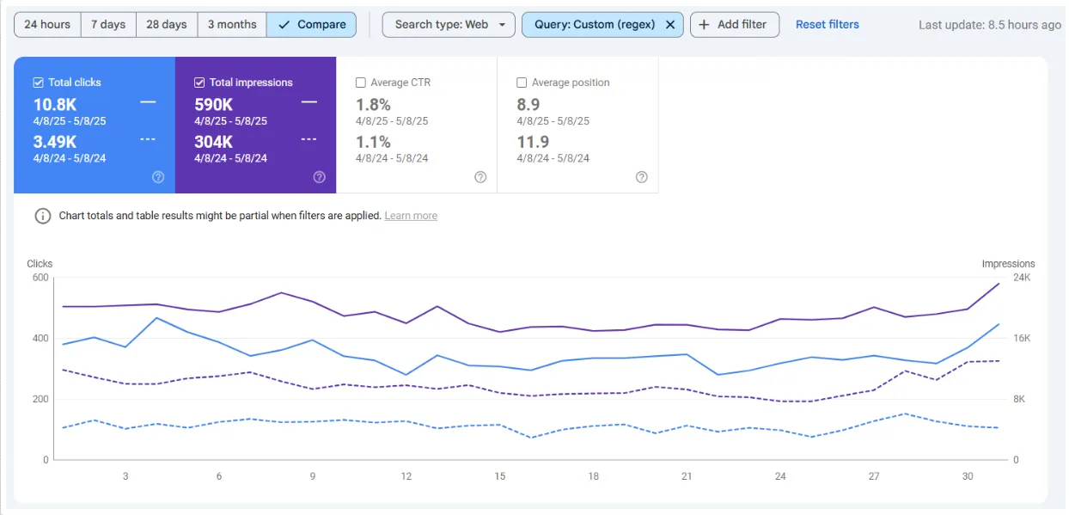The height and width of the screenshot is (515, 1069).
Task: Click the info icon beside the partial-results notice
Action: (x=42, y=216)
